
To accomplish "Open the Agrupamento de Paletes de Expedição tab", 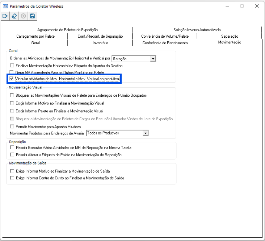I will pyautogui.click(x=67, y=30).
